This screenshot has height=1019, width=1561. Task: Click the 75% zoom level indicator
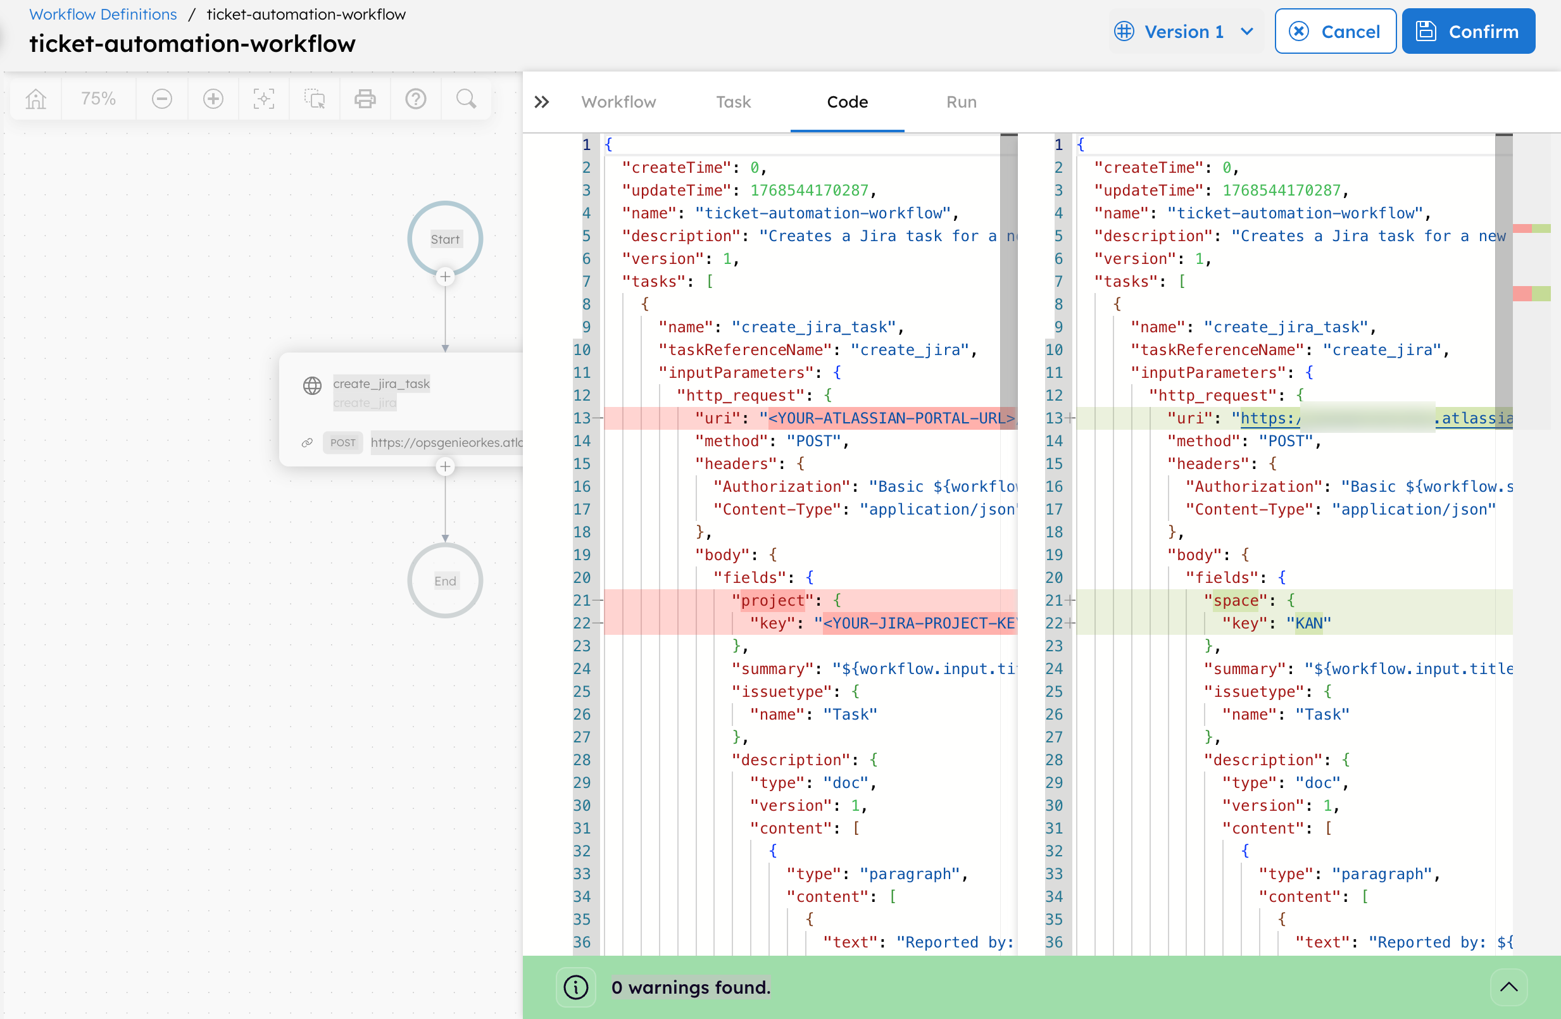[98, 99]
